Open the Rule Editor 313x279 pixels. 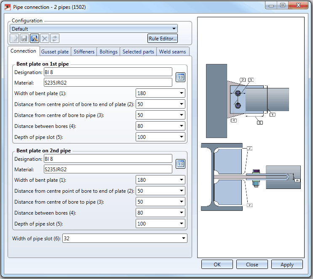coord(163,39)
